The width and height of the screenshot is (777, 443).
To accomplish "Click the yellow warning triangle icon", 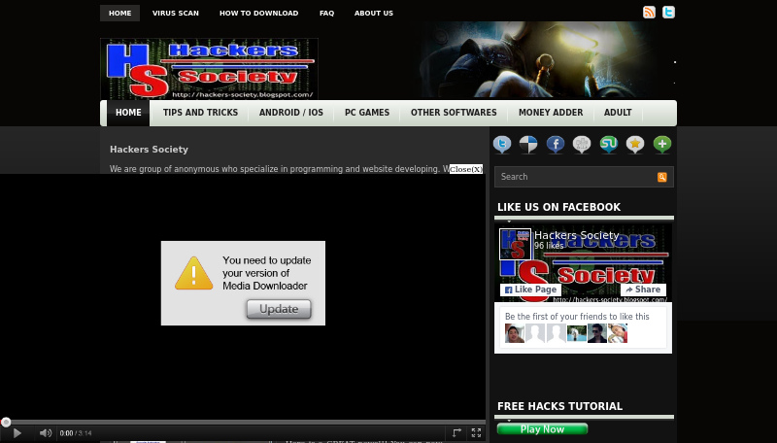I will coord(193,273).
